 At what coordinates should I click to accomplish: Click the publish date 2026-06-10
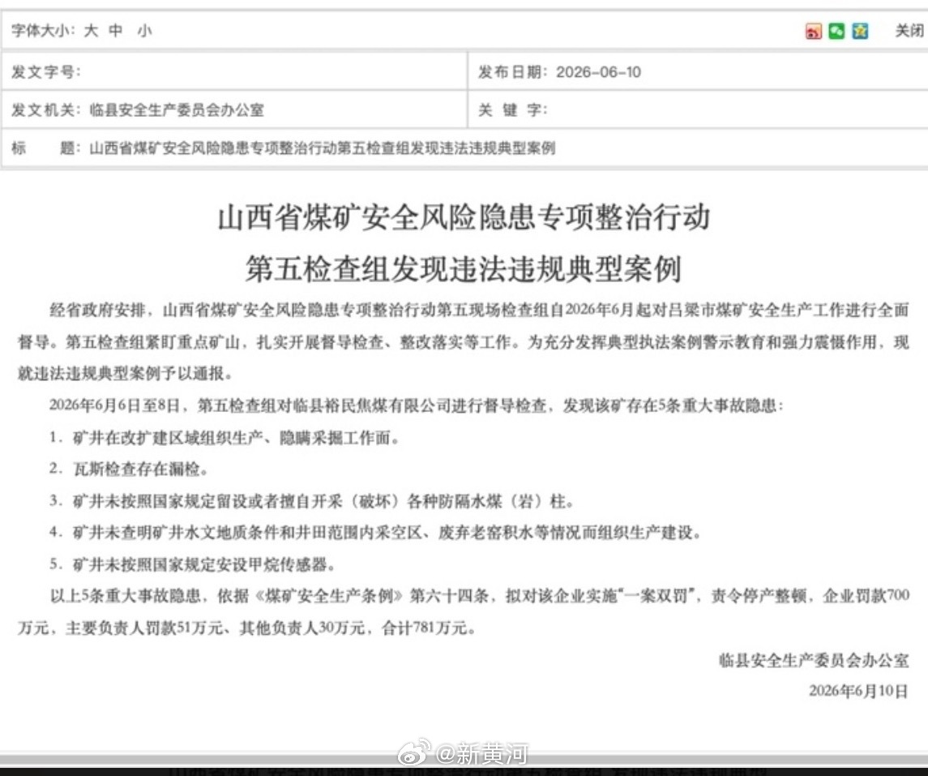598,72
